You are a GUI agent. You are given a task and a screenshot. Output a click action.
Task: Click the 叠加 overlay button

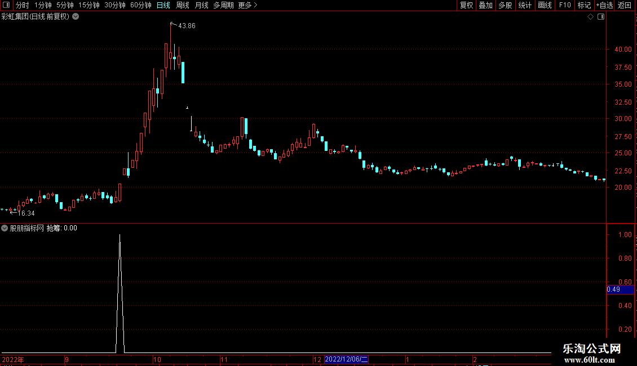(486, 5)
